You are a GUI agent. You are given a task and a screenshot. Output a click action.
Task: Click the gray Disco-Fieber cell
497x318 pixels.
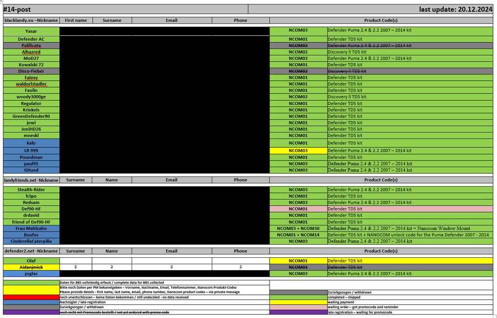coord(31,71)
